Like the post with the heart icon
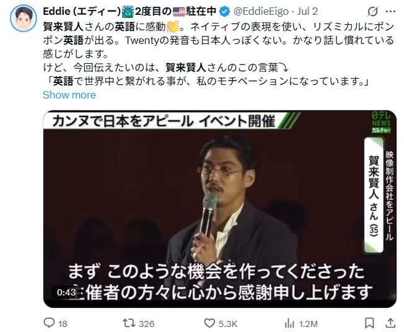Screen dimensions: 404x332 (x=209, y=323)
